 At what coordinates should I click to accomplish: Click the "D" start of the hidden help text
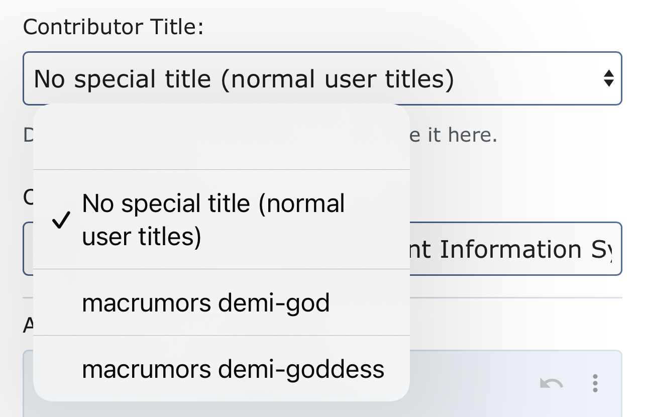(28, 136)
